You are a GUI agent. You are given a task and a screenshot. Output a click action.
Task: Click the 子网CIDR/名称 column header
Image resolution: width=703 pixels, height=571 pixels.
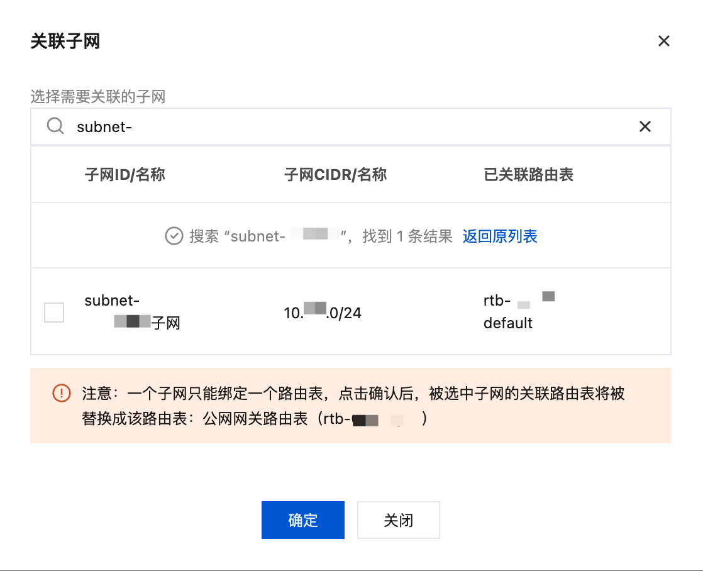point(335,175)
